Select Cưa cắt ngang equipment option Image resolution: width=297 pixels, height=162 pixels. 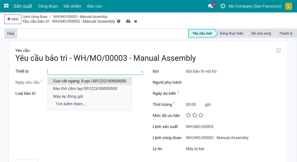click(x=90, y=81)
